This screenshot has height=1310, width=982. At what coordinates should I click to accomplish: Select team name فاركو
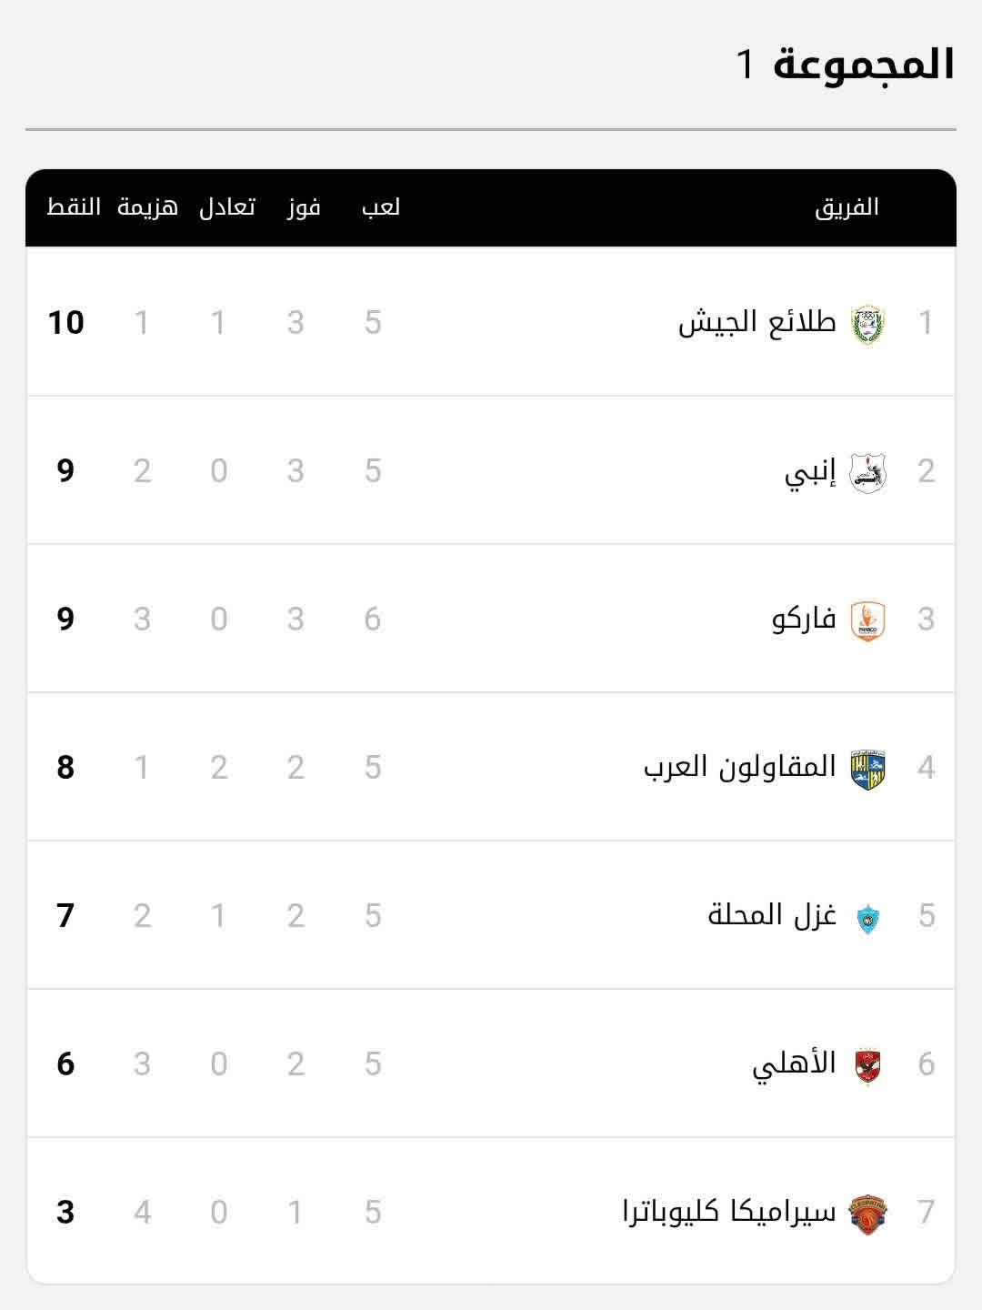click(x=804, y=620)
